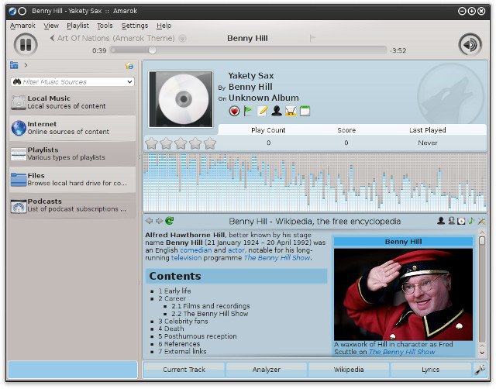This screenshot has width=496, height=389.
Task: Pause the playing track
Action: click(26, 45)
